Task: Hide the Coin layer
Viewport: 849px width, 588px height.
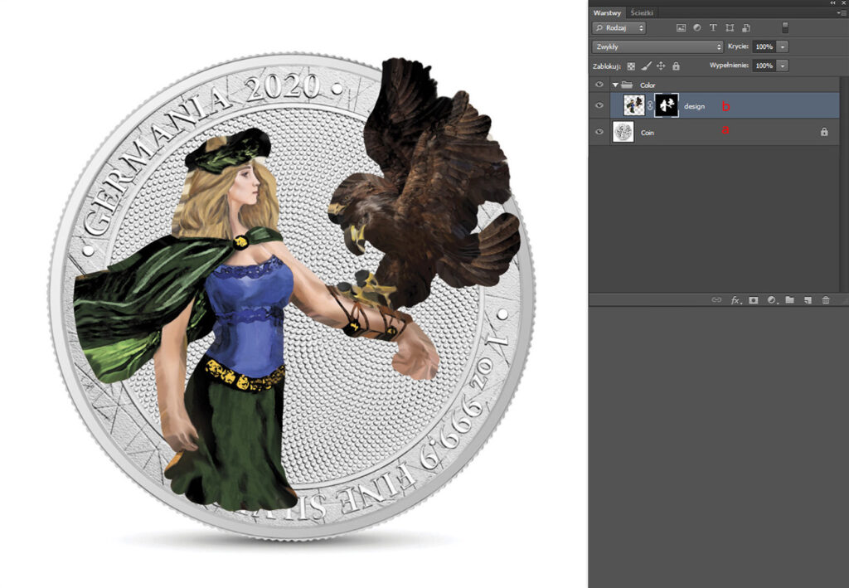Action: coord(599,132)
